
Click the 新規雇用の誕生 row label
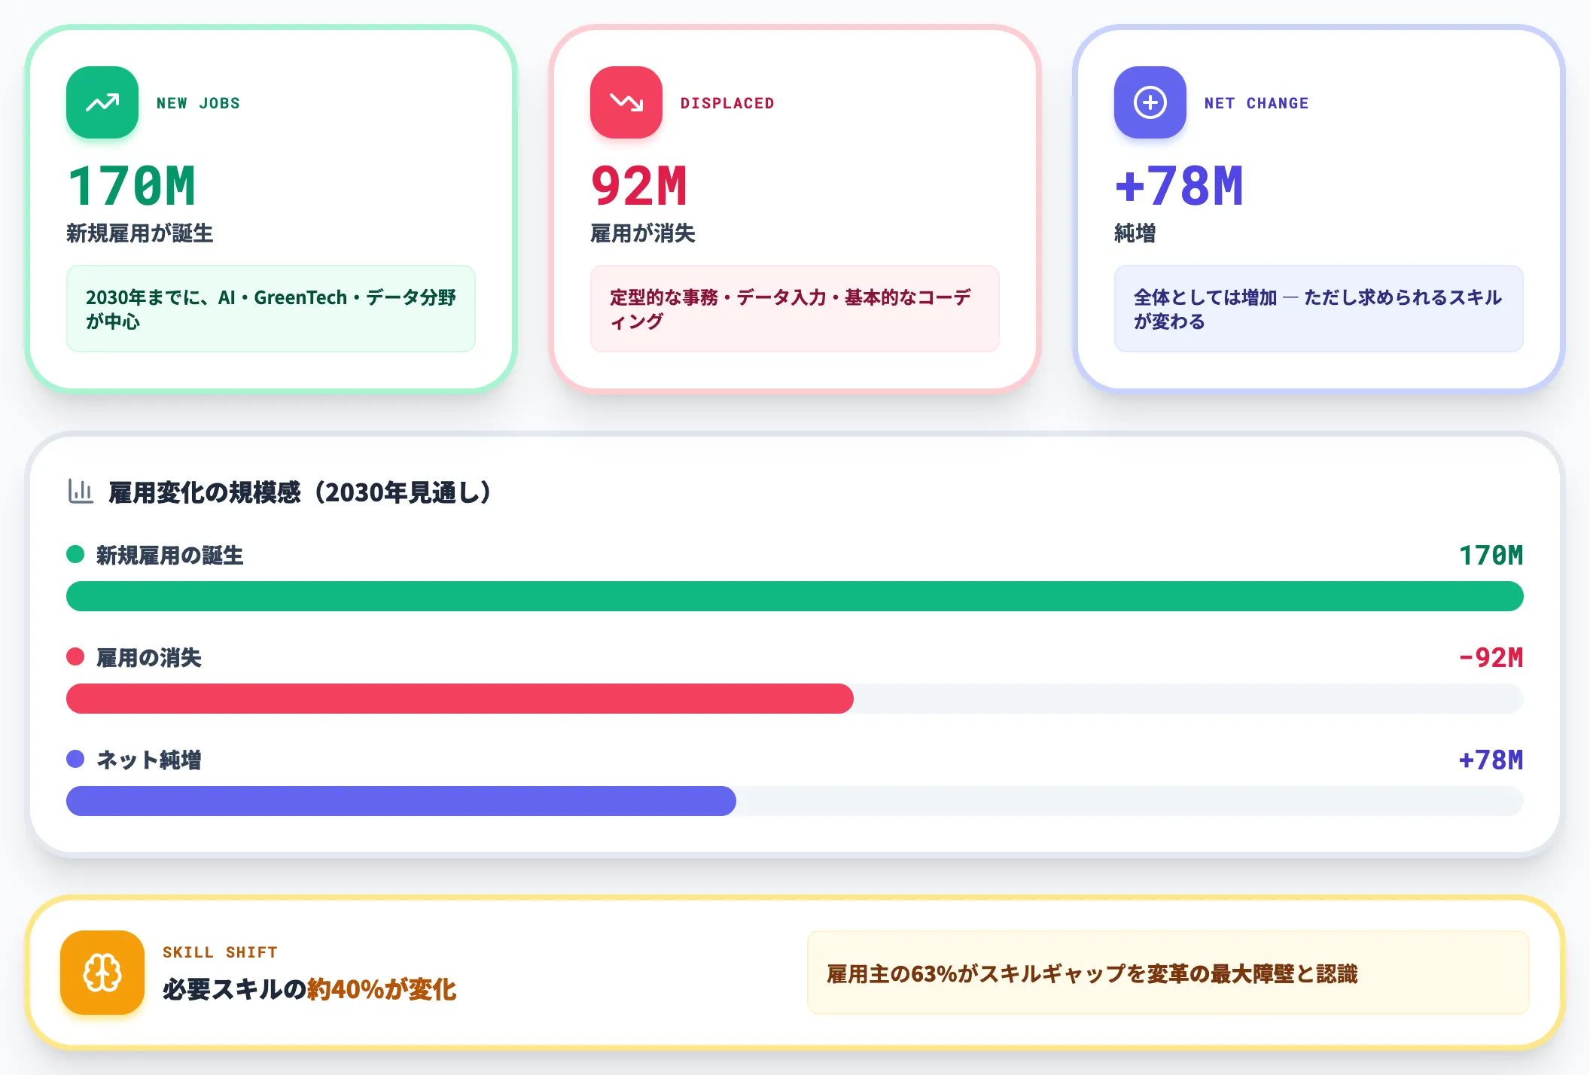170,556
